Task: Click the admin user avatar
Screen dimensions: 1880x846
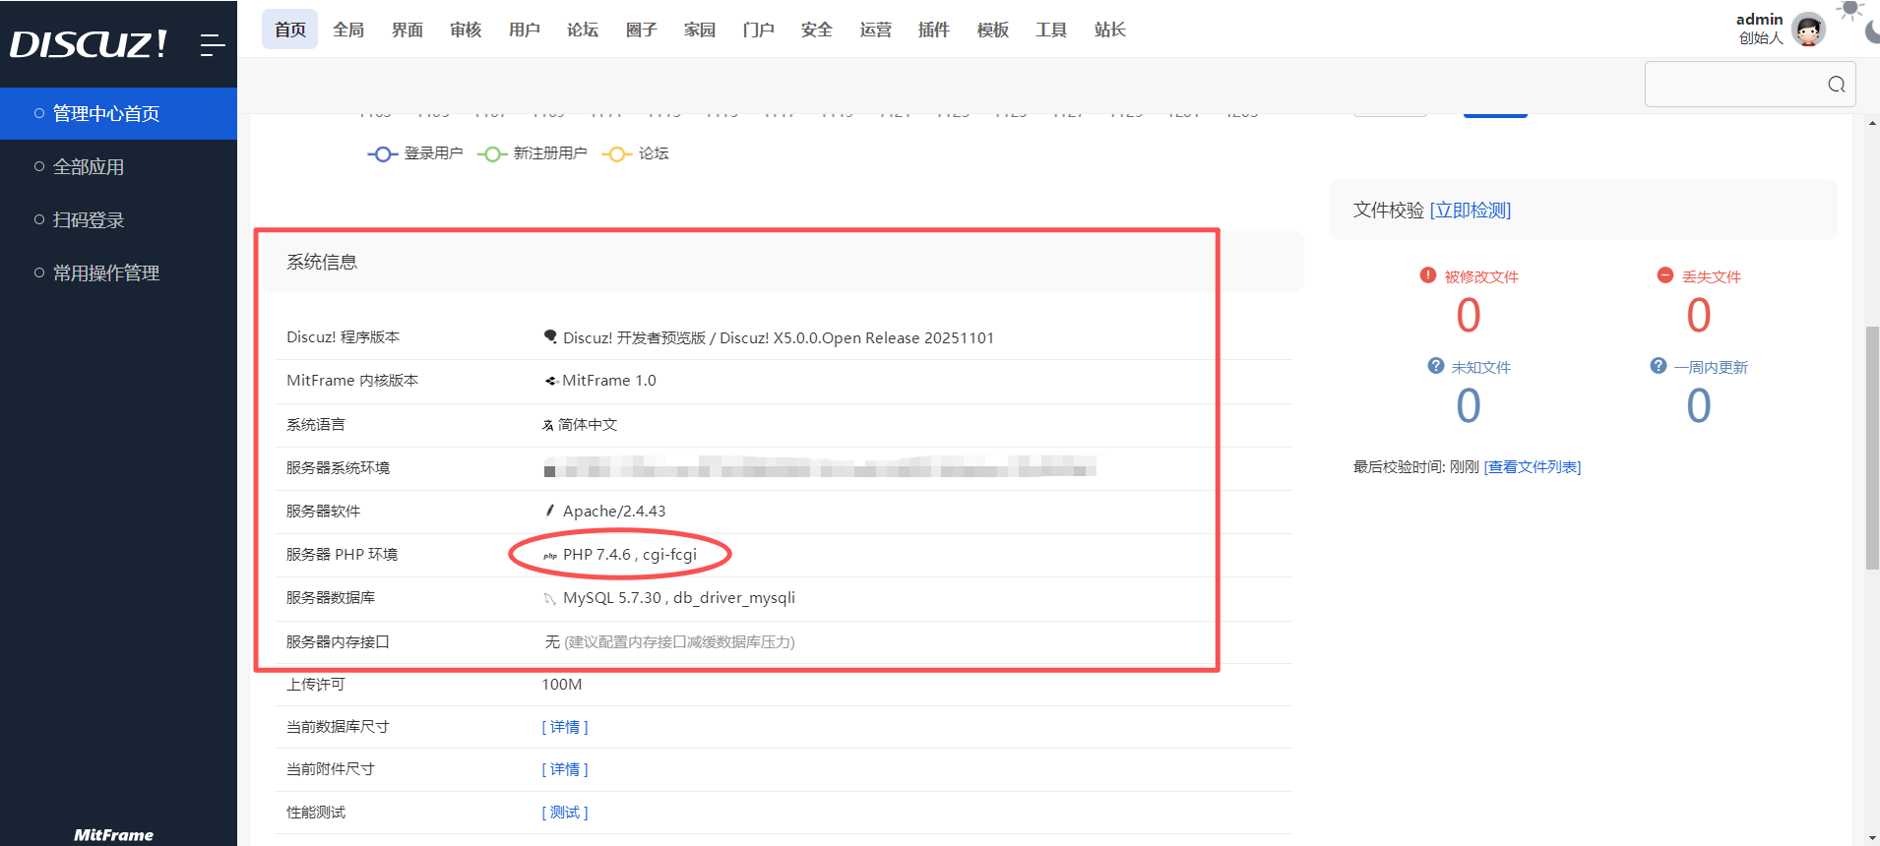Action: click(1809, 30)
